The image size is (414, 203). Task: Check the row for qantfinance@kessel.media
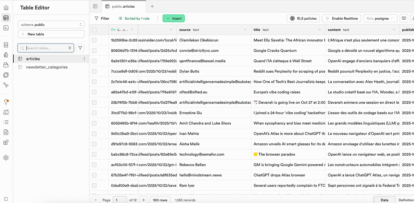point(94,61)
